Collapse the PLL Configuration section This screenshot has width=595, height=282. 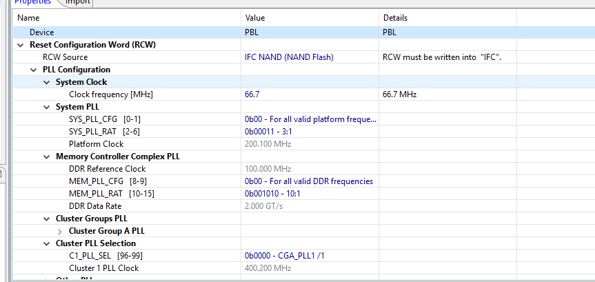point(33,70)
